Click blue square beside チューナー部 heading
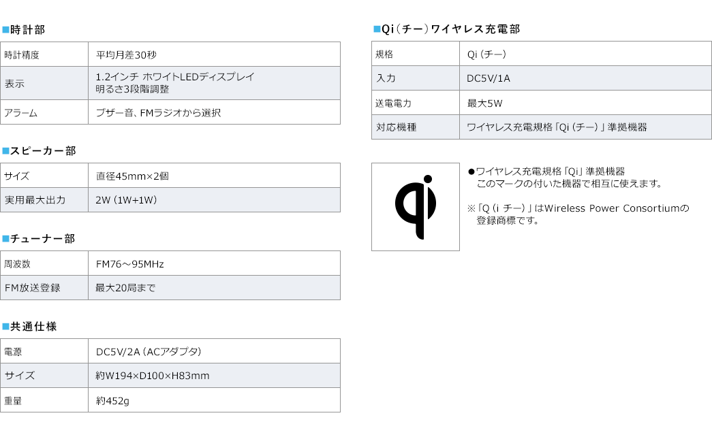 point(5,239)
